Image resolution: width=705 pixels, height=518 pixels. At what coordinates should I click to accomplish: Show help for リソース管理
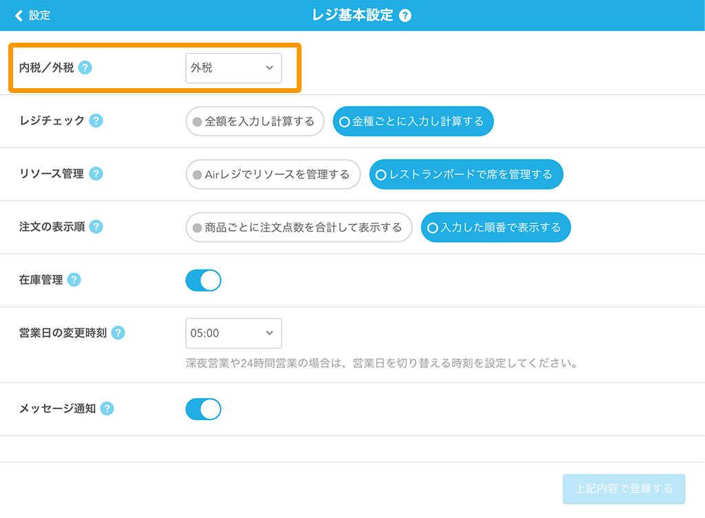pos(96,174)
